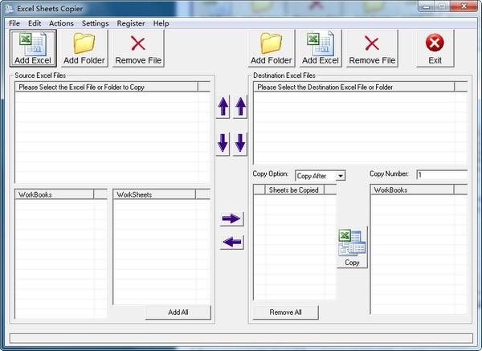Click the left arrow to remove sheet
Screen dimensions: 482x351
231,243
